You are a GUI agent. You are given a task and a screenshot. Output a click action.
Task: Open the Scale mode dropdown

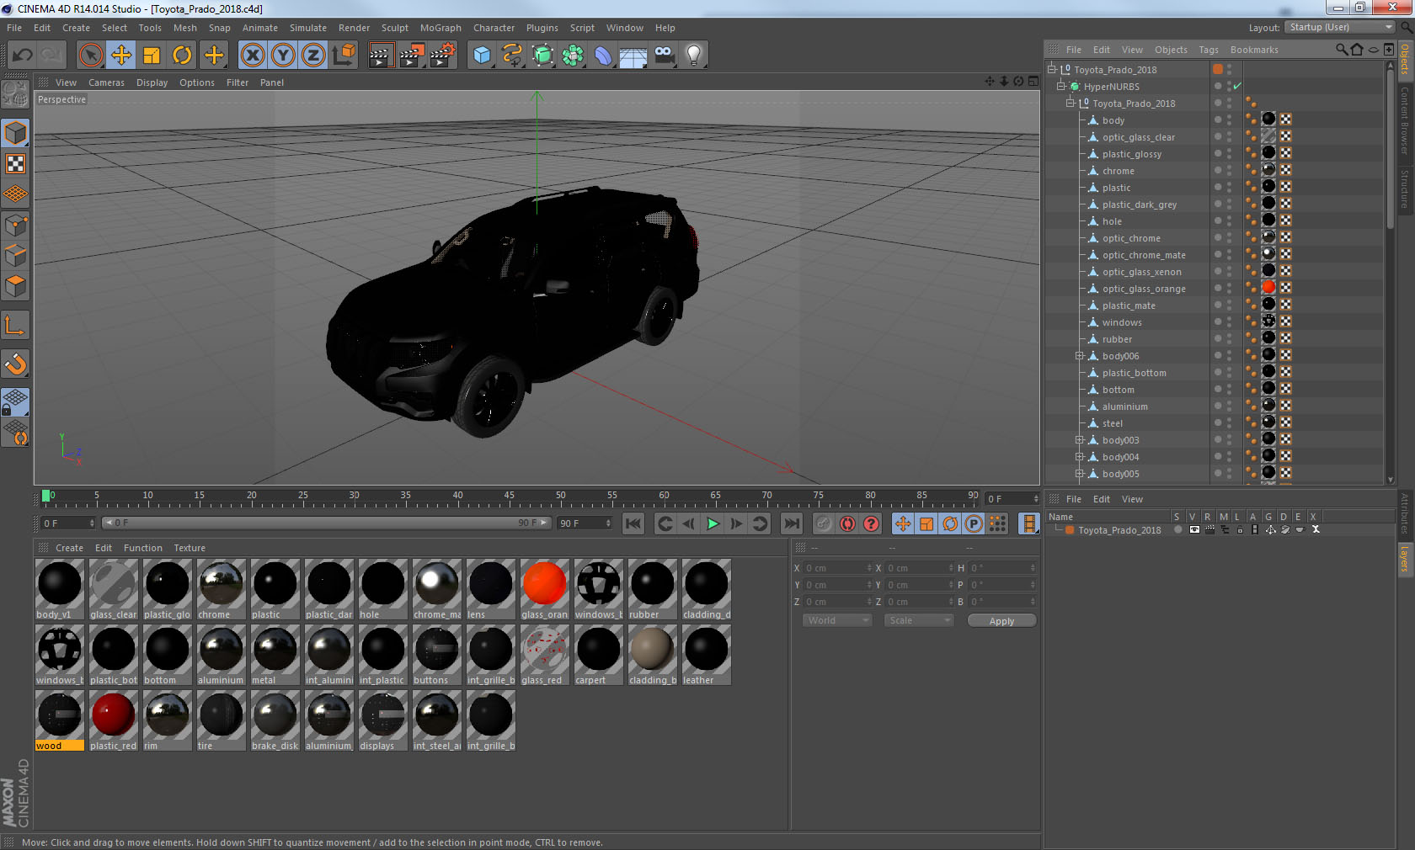pos(919,620)
